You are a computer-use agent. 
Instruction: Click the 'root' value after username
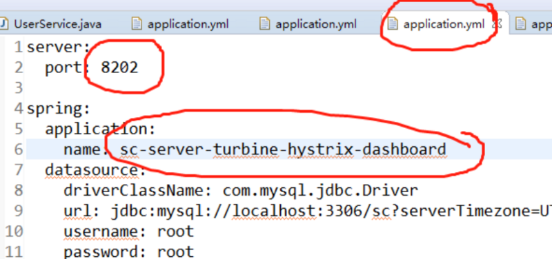(x=175, y=231)
